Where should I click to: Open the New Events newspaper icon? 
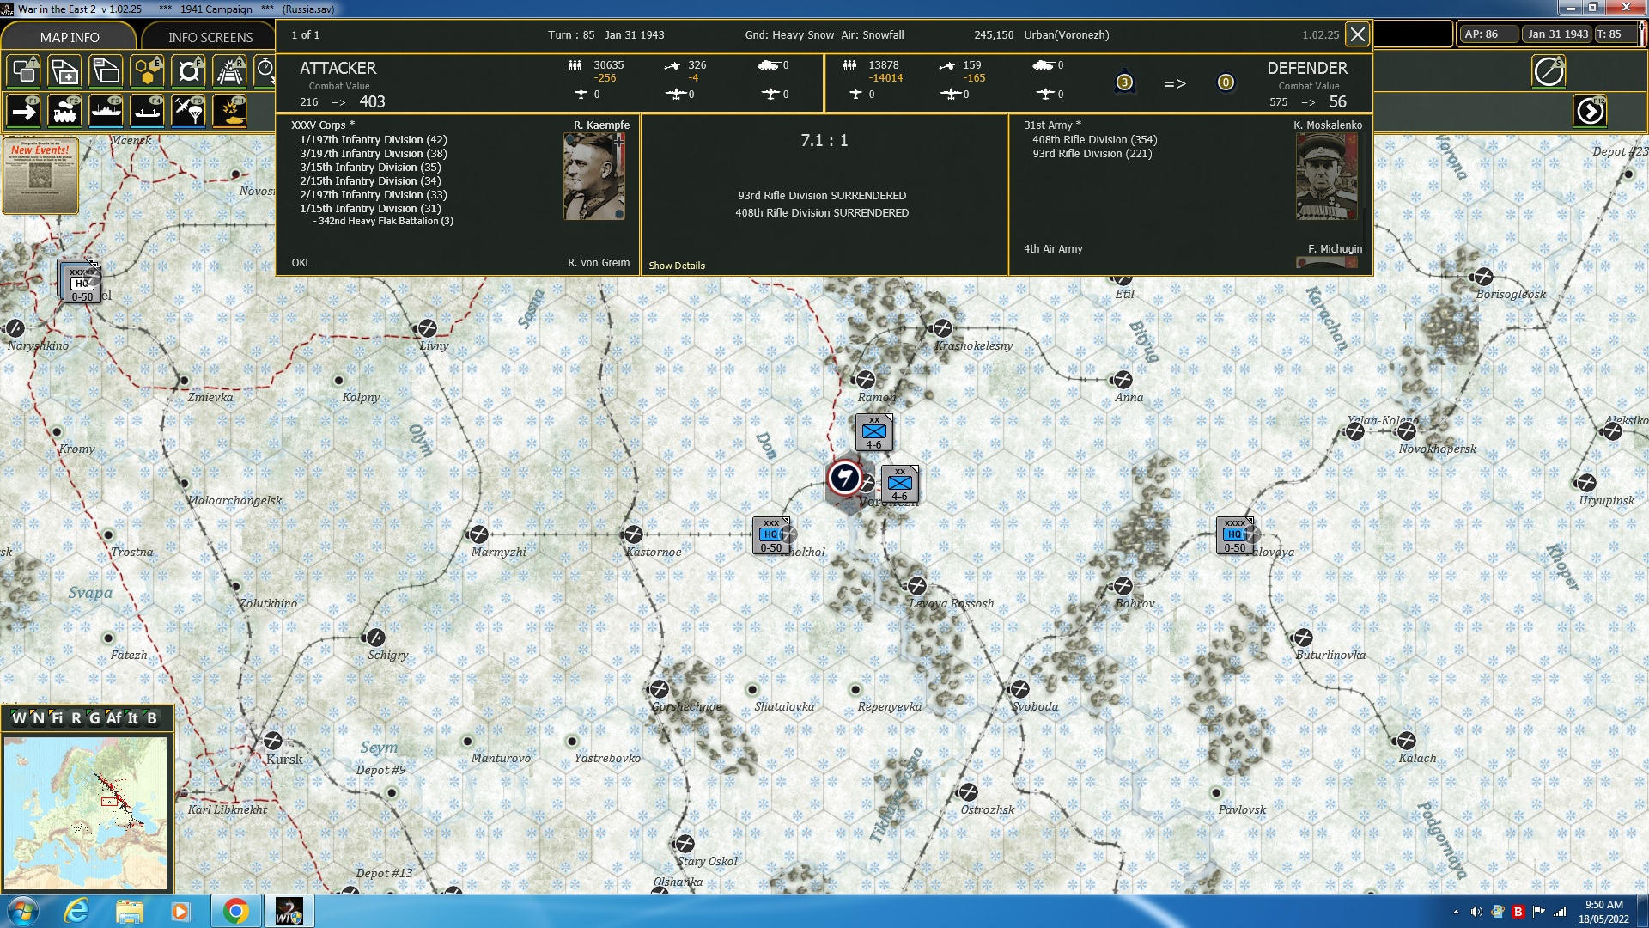click(40, 176)
